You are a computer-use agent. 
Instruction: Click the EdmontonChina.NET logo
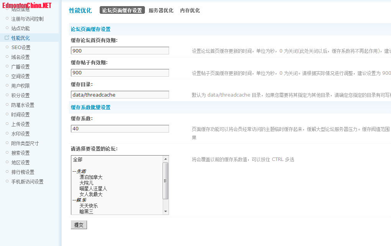click(26, 5)
